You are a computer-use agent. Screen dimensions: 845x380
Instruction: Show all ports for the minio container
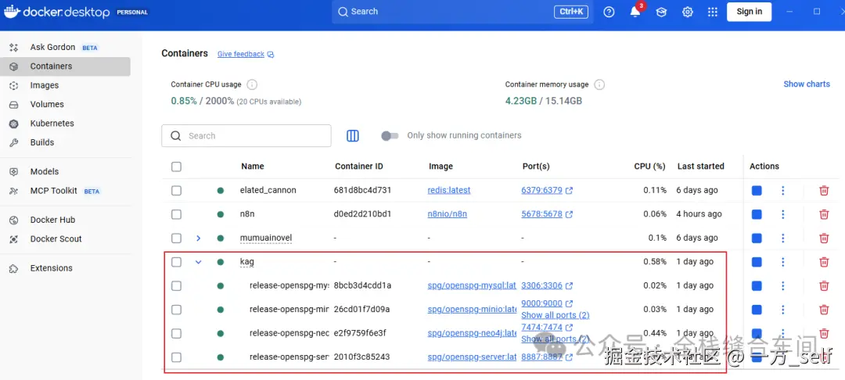[x=555, y=315]
